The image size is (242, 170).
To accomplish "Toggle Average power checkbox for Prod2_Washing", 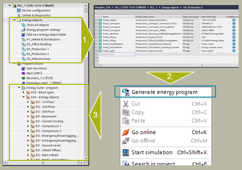I will [x=234, y=34].
